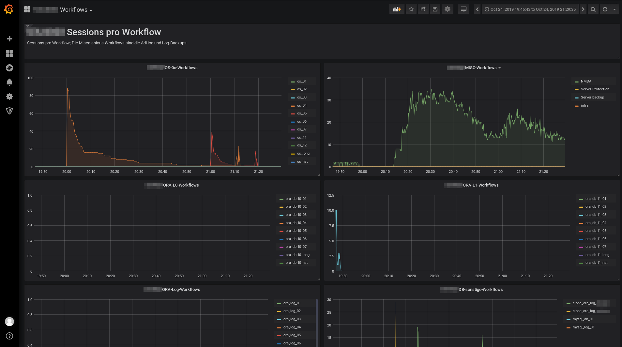Open user profile avatar in sidebar
This screenshot has width=622, height=347.
coord(9,322)
